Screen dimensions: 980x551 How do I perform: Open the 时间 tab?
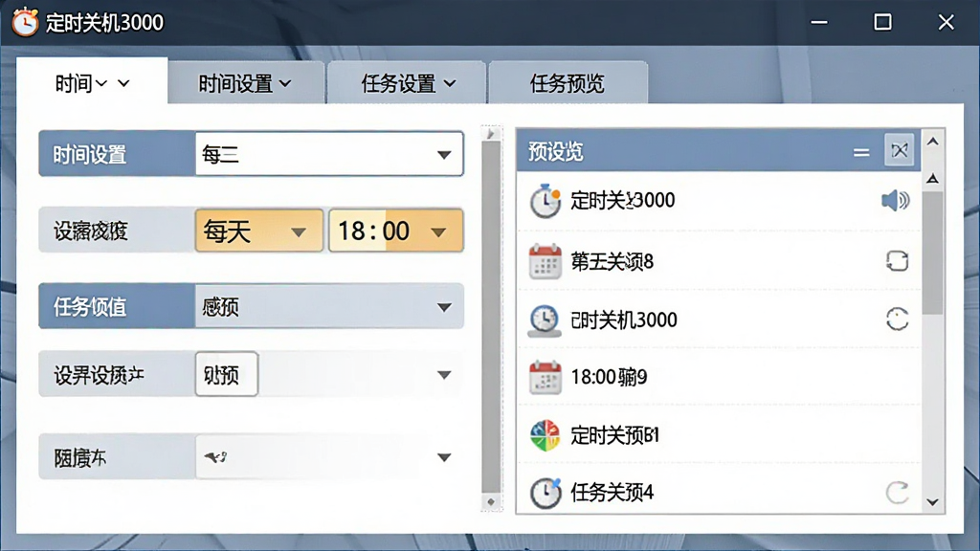pos(92,81)
